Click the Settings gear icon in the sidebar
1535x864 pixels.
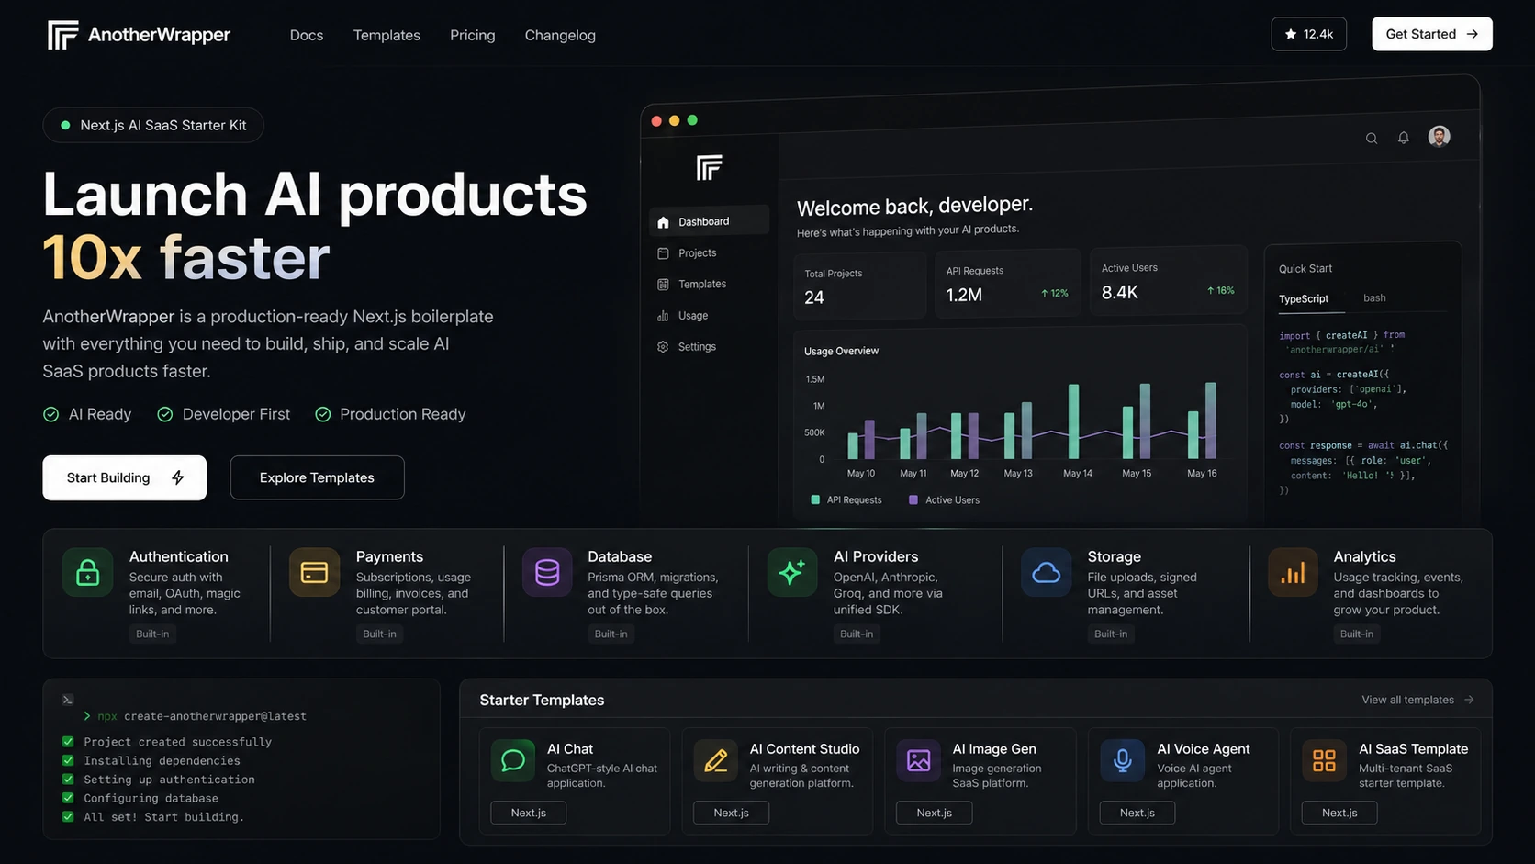tap(663, 347)
